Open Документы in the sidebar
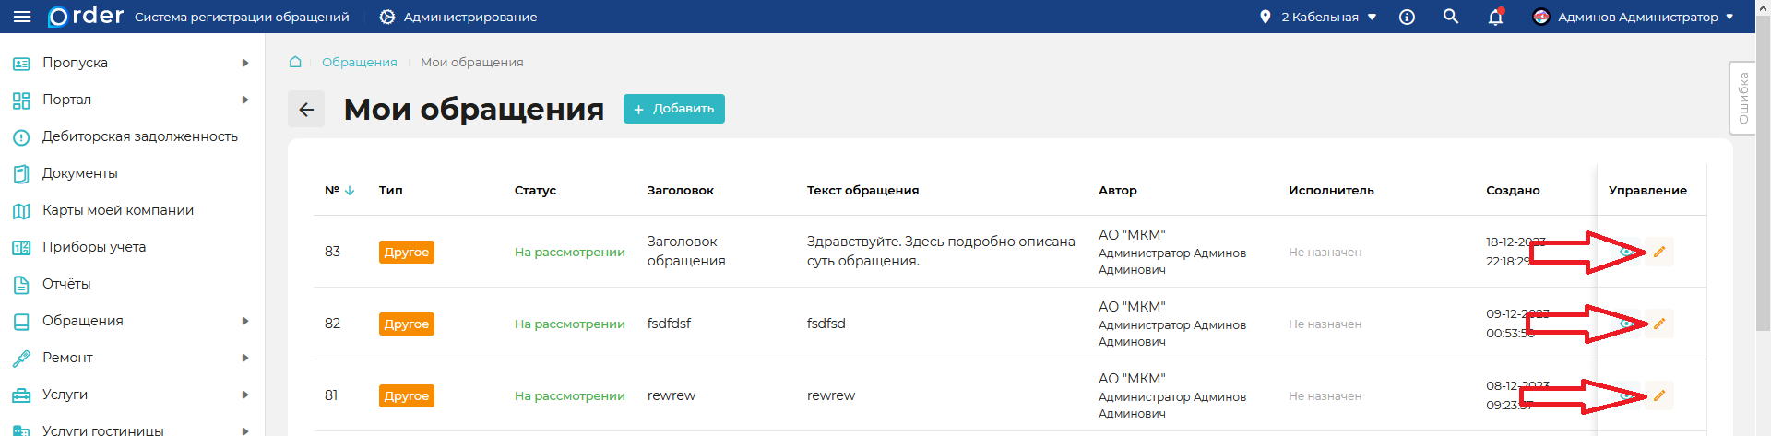The image size is (1771, 436). click(x=80, y=173)
